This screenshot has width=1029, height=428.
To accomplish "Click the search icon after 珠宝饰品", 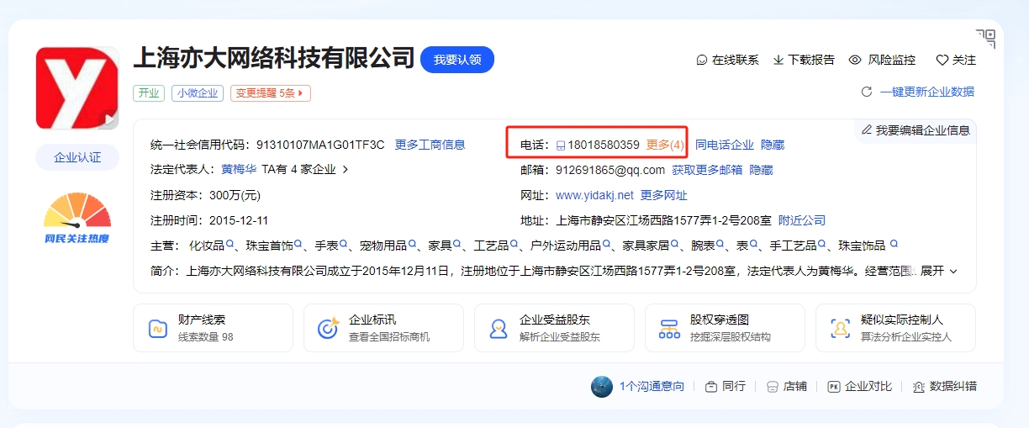I will point(894,245).
